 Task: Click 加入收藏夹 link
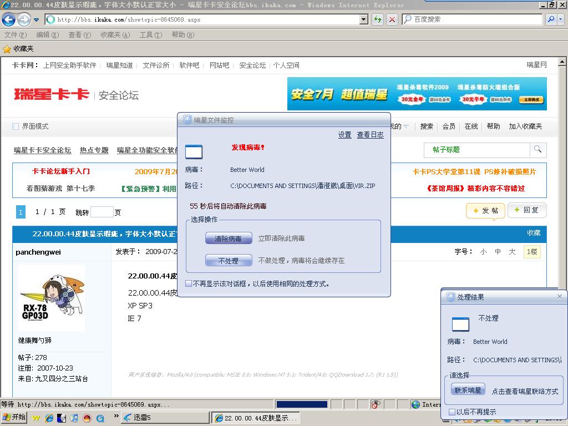click(525, 126)
